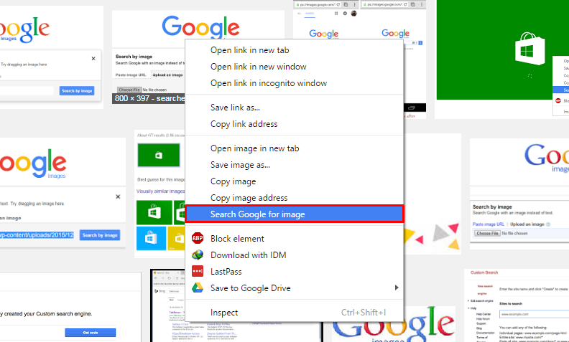Click Upload an image in right thumbnail
The image size is (569, 342).
click(527, 224)
